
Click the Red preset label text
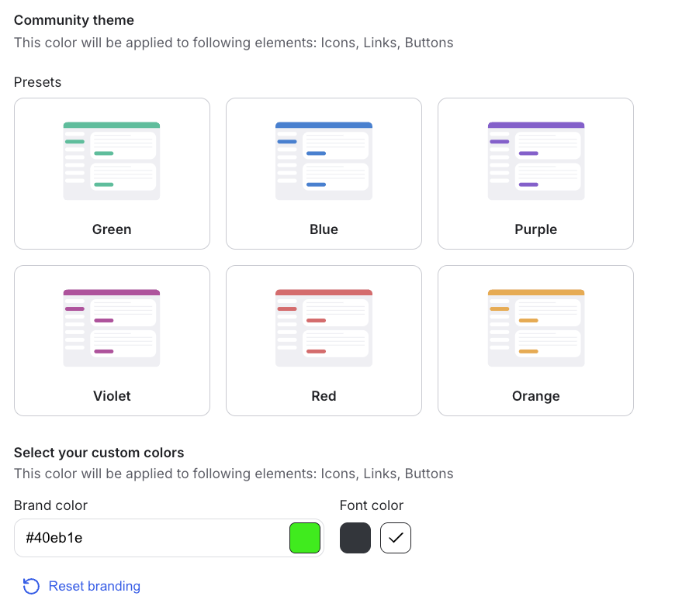click(324, 396)
